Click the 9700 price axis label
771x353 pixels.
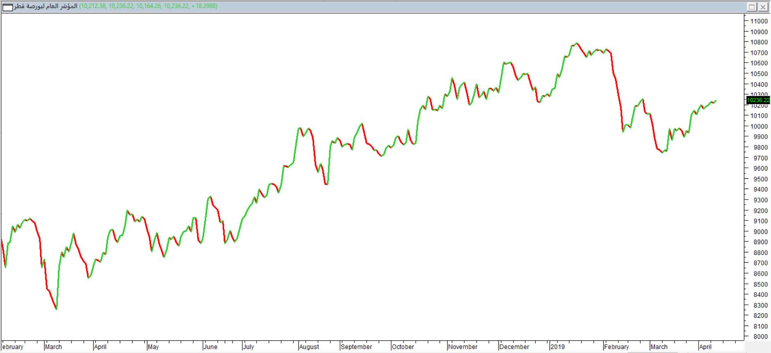tap(760, 158)
